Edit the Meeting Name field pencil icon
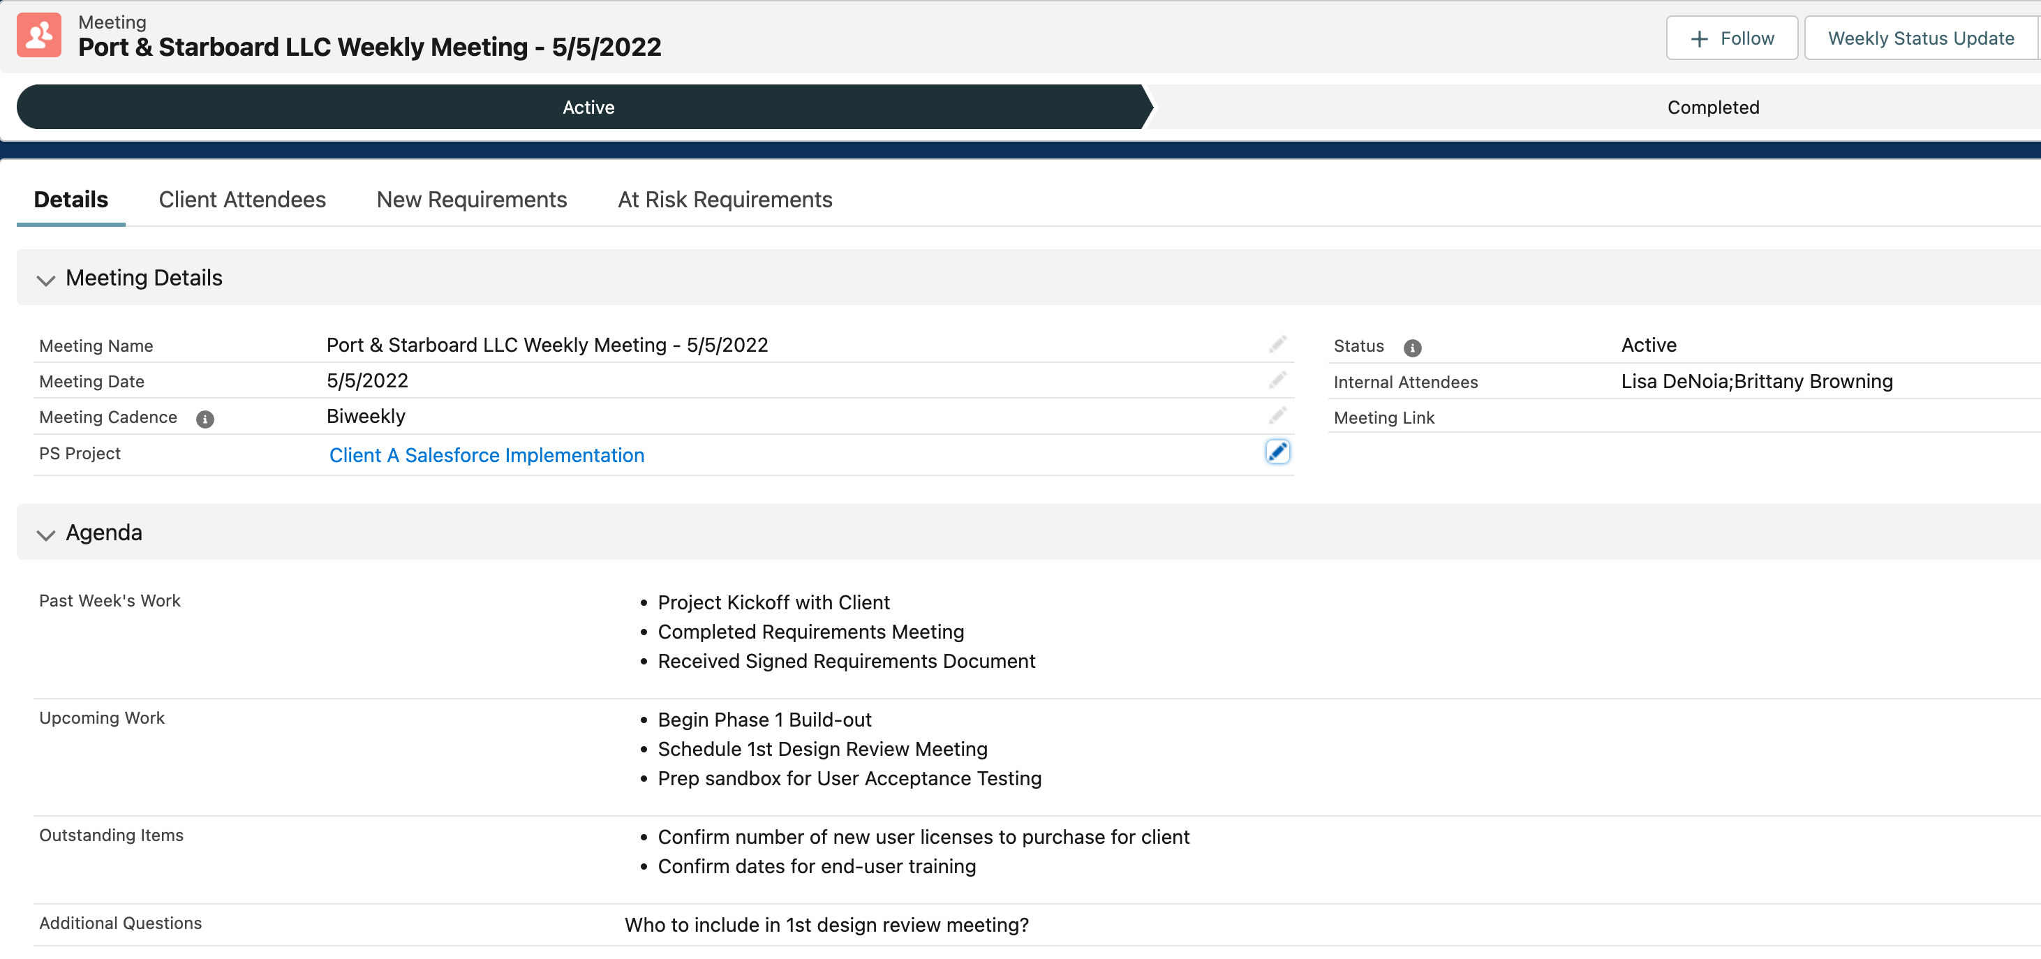 coord(1277,344)
